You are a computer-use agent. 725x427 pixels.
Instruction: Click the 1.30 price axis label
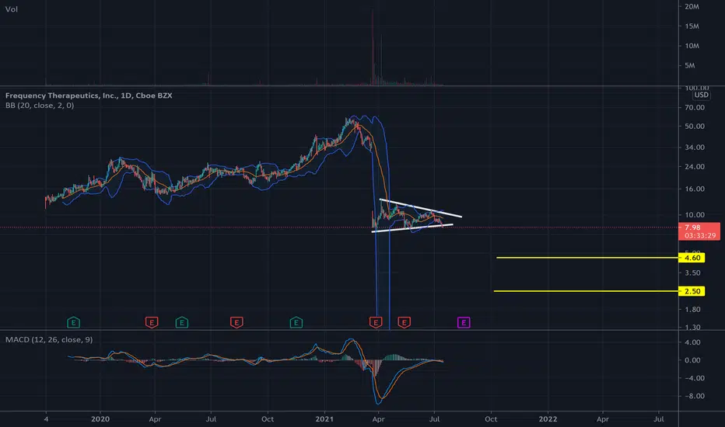[692, 328]
